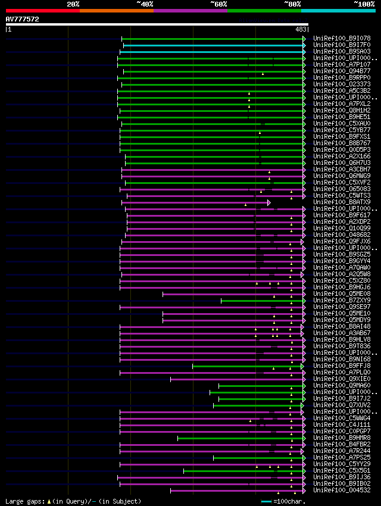This screenshot has width=381, height=506.
Task: Select label UniRef100_B9IJ36
Action: pyautogui.click(x=342, y=477)
